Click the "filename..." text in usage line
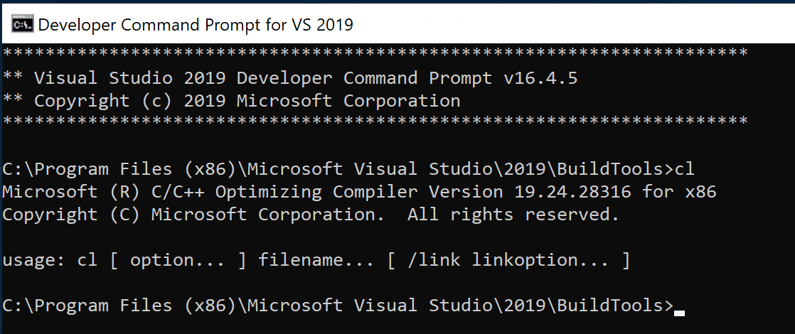This screenshot has width=795, height=334. [316, 260]
